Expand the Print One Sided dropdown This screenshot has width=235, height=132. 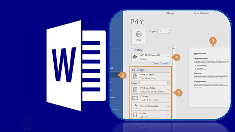(x=151, y=90)
